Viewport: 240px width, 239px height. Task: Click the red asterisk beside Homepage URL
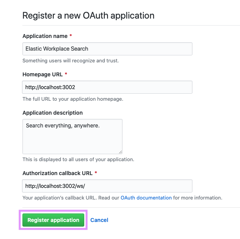click(66, 74)
